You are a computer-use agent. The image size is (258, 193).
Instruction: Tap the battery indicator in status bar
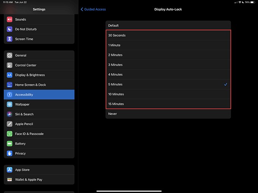[253, 2]
